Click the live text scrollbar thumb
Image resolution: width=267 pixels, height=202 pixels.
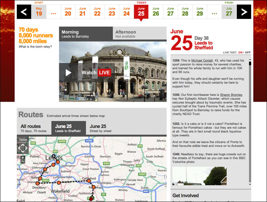250,63
